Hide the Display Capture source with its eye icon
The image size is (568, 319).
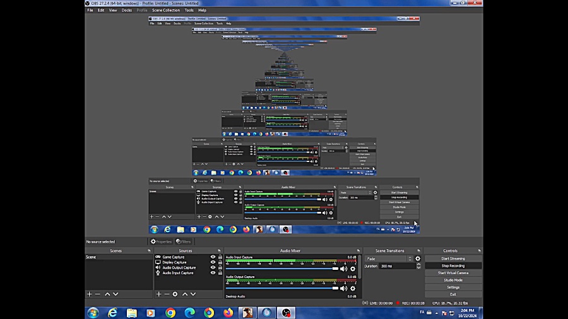click(213, 262)
